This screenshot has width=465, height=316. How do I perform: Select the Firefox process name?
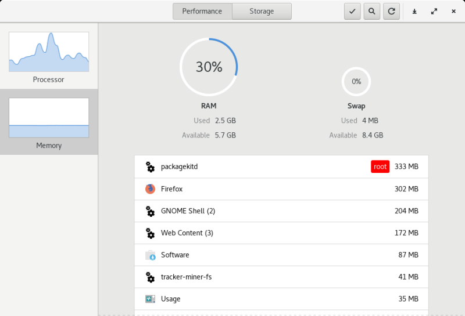pos(171,189)
